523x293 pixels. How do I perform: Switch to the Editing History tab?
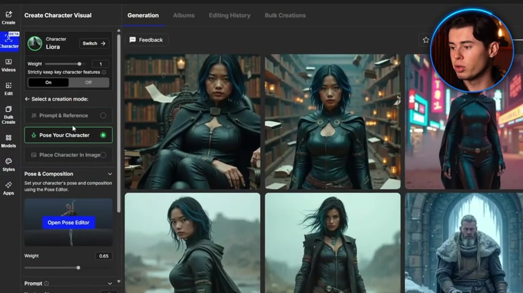click(230, 15)
